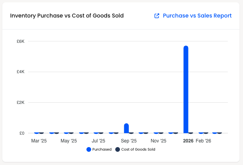Click the £2K y-axis label

(x=21, y=102)
